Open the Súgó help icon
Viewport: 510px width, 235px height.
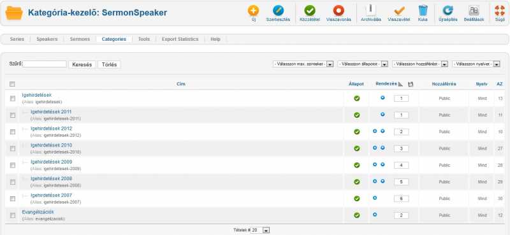pyautogui.click(x=500, y=11)
